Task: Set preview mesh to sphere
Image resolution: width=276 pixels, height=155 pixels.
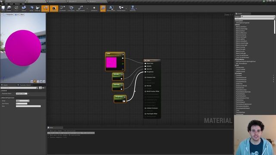Action: click(35, 81)
